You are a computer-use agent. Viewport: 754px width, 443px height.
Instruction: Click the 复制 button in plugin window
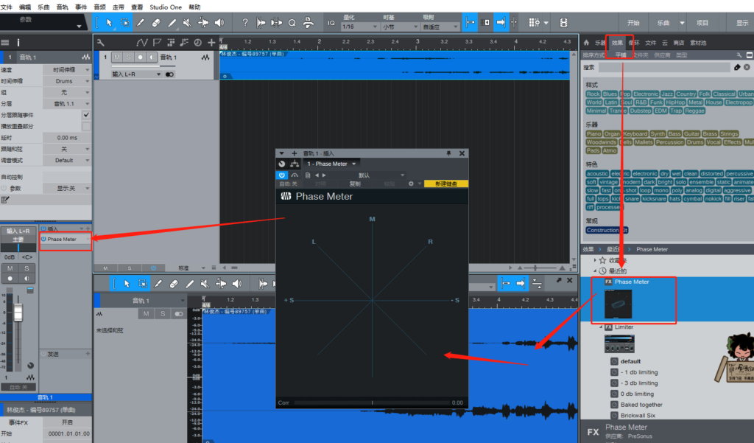coord(355,184)
